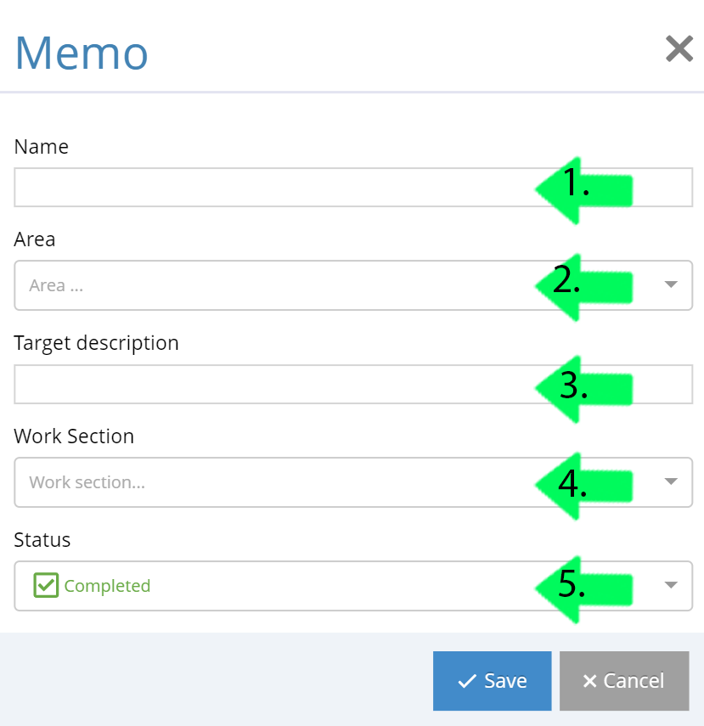Viewport: 704px width, 726px height.
Task: Click into the Name text field
Action: (x=353, y=188)
